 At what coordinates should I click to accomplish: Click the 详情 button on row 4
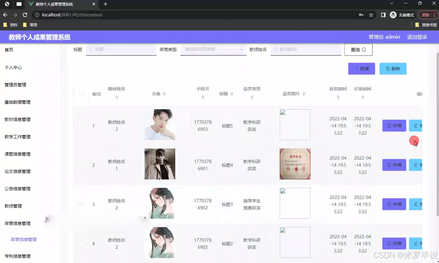pos(394,243)
